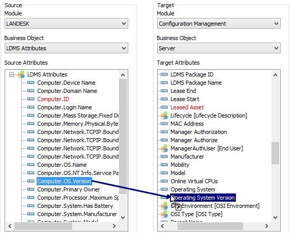Select the highlighted Computer.OS.Version attribute
Viewport: 290px width, 233px height.
click(x=64, y=181)
